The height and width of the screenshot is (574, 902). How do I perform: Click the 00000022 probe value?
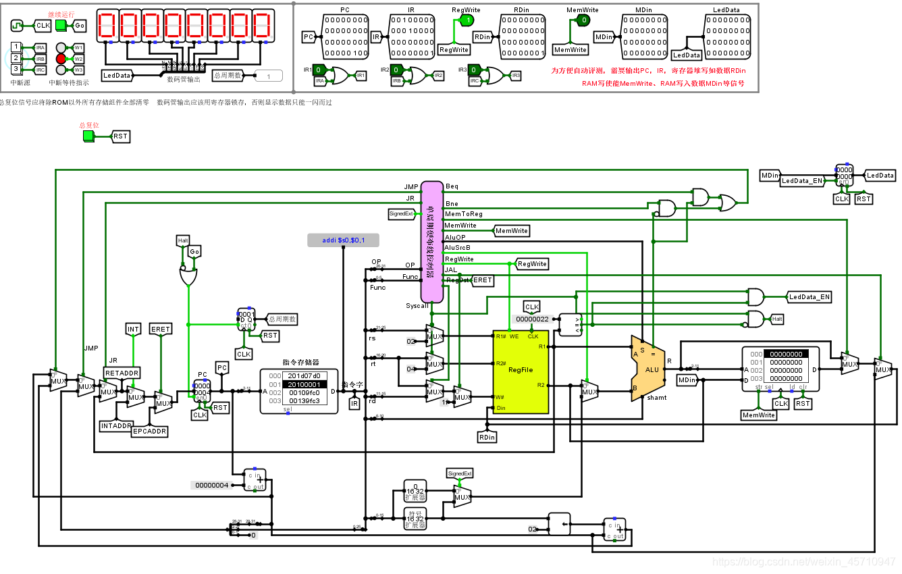pyautogui.click(x=533, y=319)
